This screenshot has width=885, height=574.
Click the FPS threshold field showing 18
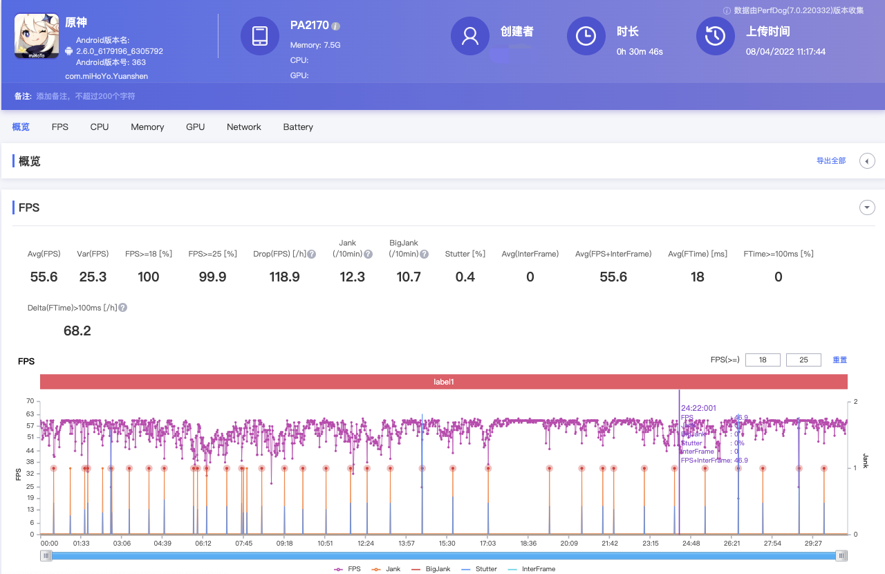(x=763, y=360)
